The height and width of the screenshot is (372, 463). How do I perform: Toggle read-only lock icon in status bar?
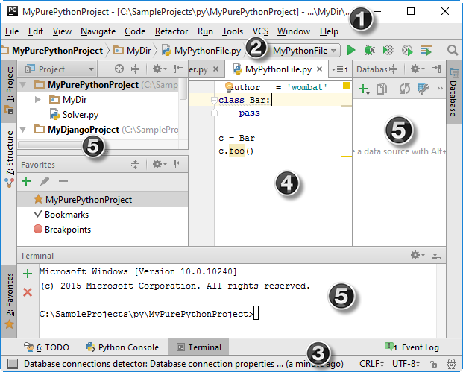click(x=433, y=364)
